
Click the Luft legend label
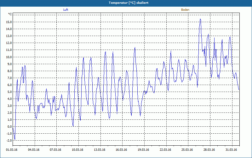pos(66,10)
